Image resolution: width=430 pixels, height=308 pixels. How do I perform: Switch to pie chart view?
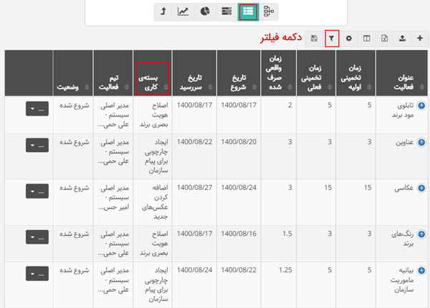(x=205, y=11)
